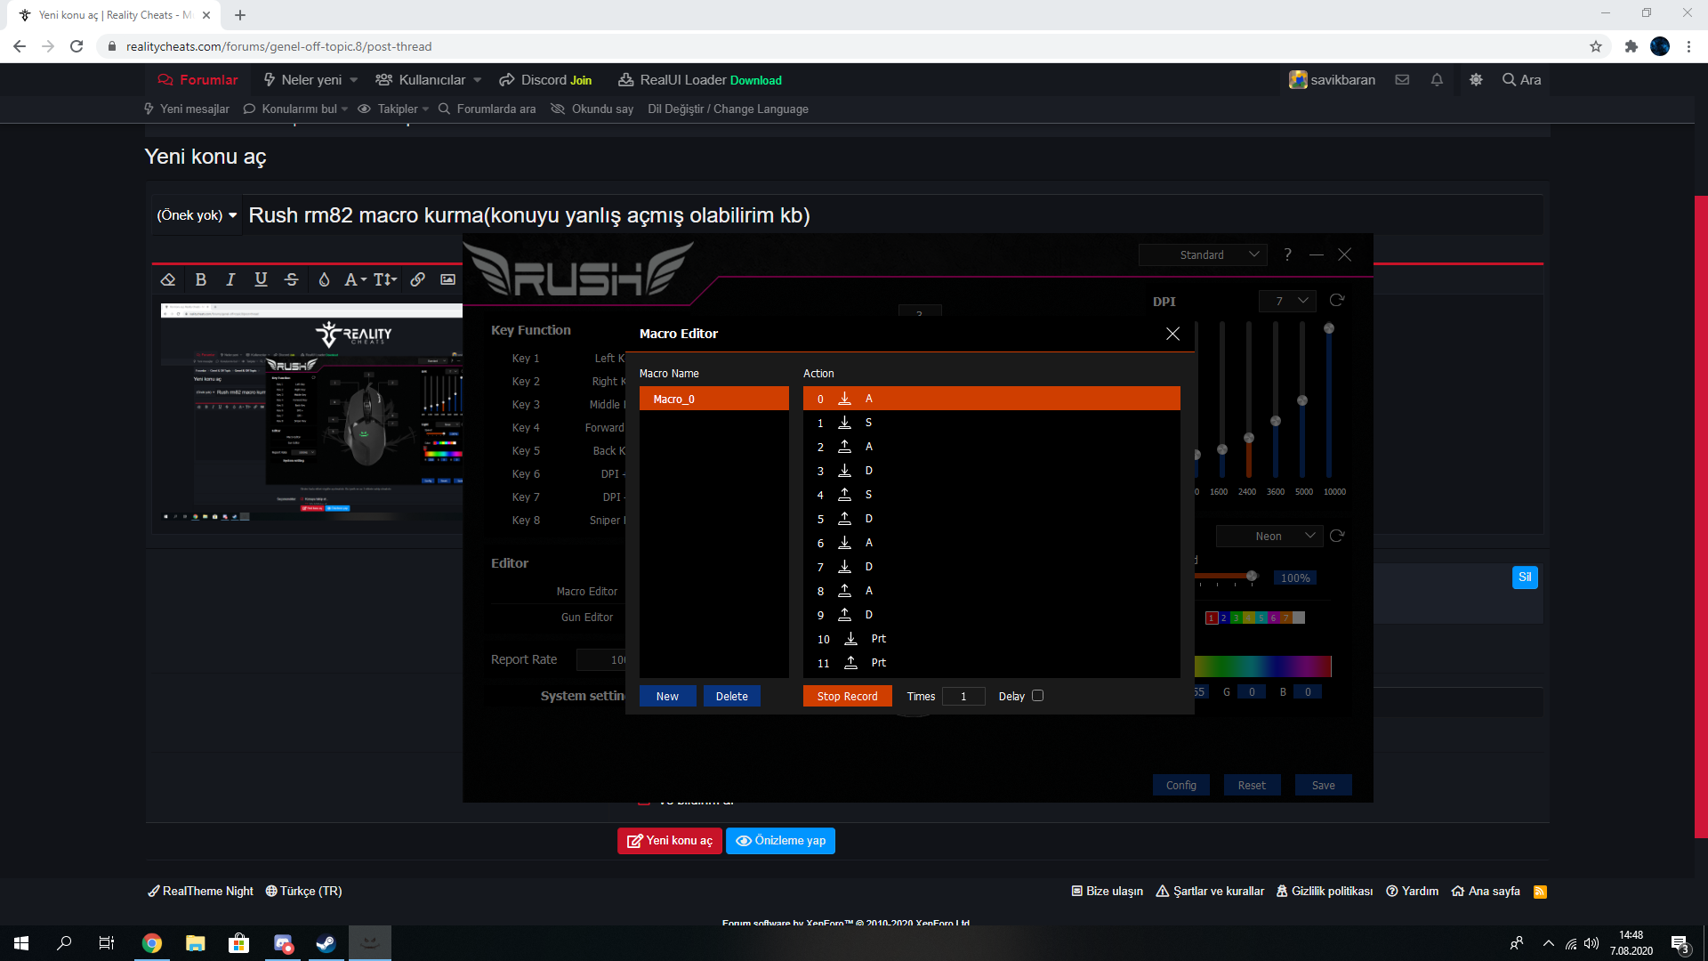Open the Kullanıcılar menu
Screen dimensions: 1708x961
point(429,80)
